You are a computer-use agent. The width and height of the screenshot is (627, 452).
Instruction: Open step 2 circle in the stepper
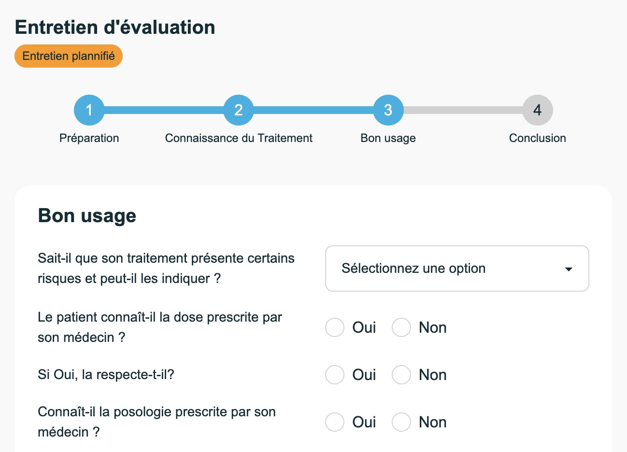coord(239,110)
